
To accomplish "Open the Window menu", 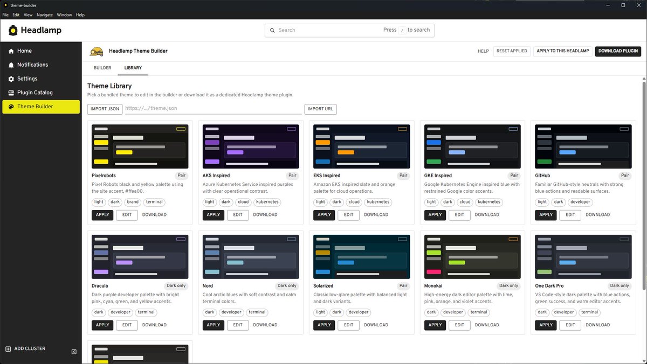I will click(x=64, y=15).
